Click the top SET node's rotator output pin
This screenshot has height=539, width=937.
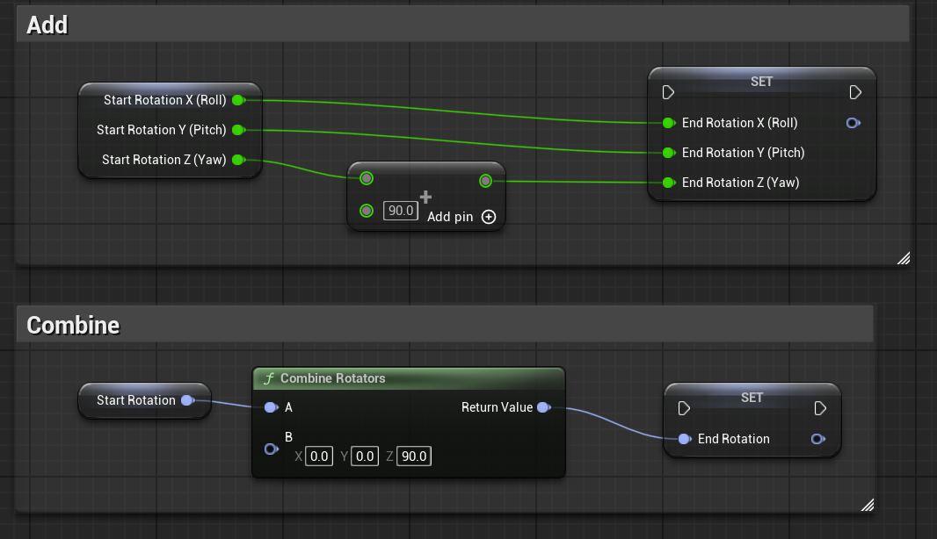pos(853,123)
